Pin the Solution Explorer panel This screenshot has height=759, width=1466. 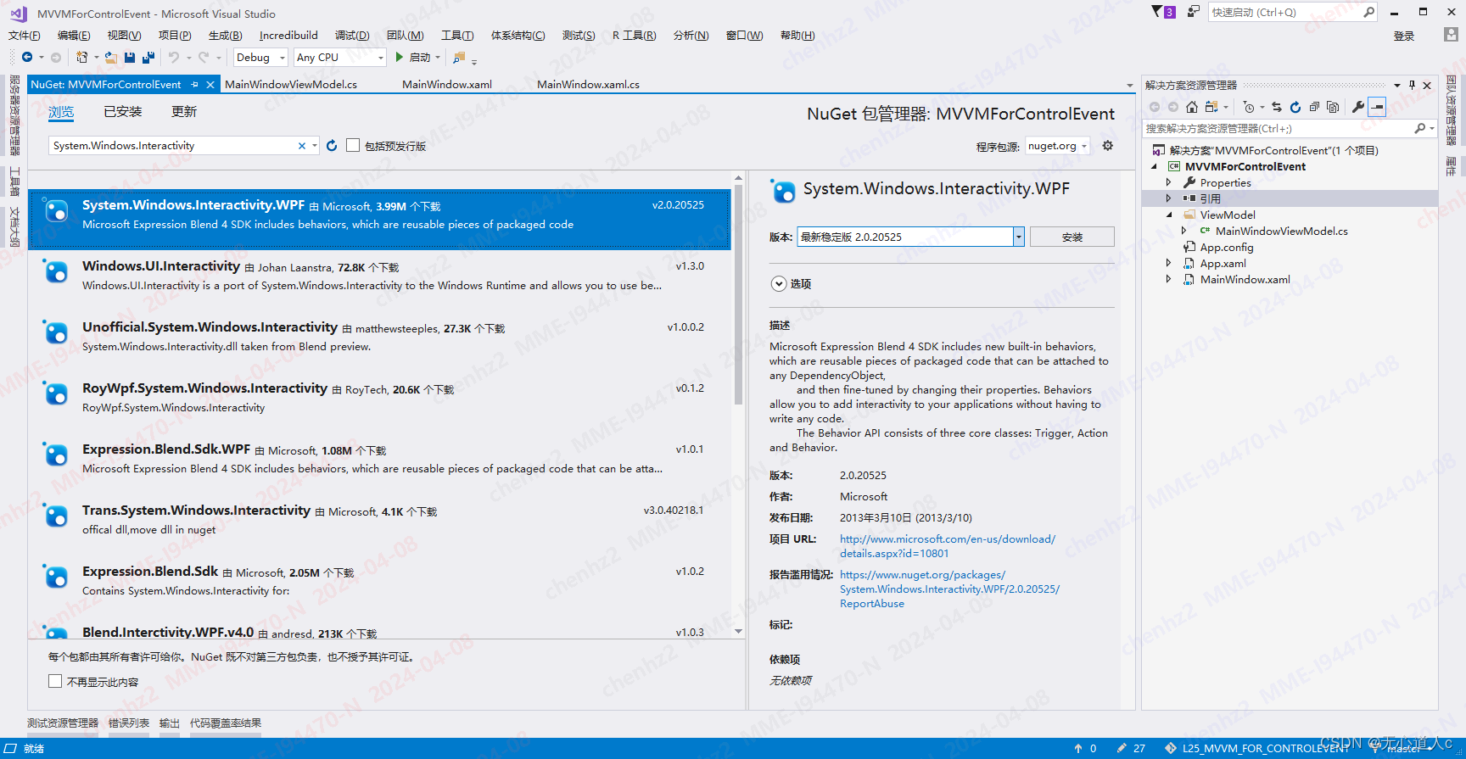[1412, 85]
